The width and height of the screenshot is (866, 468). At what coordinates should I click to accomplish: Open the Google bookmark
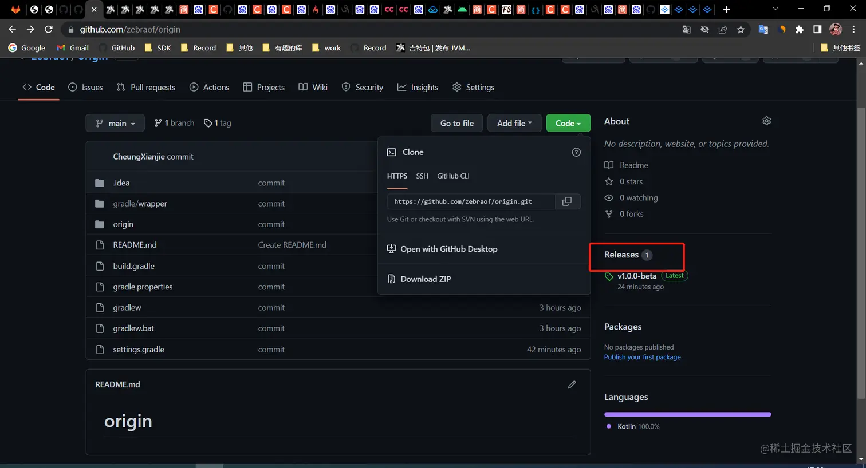[x=26, y=48]
